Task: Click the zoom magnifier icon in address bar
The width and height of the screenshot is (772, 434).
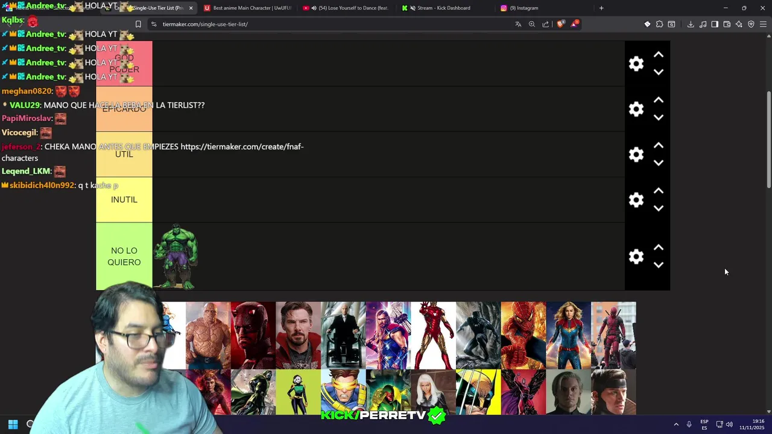Action: (x=531, y=24)
